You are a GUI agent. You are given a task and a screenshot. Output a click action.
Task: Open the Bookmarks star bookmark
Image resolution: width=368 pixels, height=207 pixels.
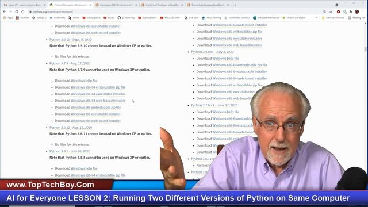pyautogui.click(x=57, y=18)
